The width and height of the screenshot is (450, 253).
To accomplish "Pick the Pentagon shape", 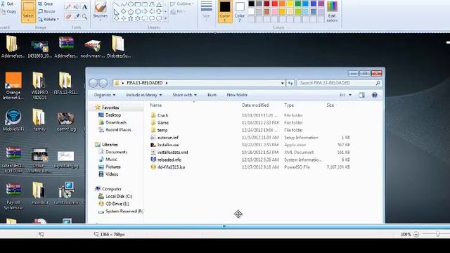I will click(131, 11).
